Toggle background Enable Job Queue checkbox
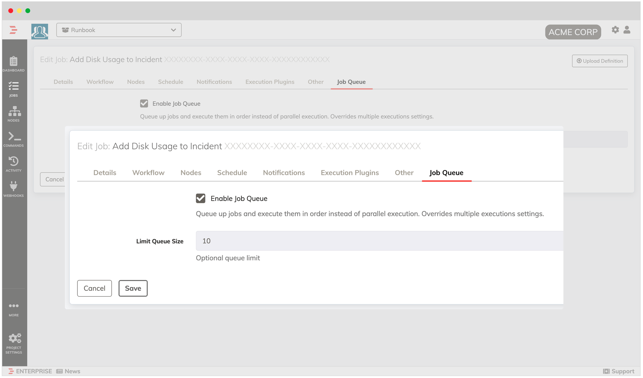 144,104
